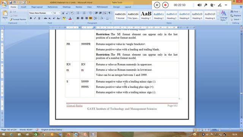
Task: Open the Insert tab
Action: tap(24, 7)
